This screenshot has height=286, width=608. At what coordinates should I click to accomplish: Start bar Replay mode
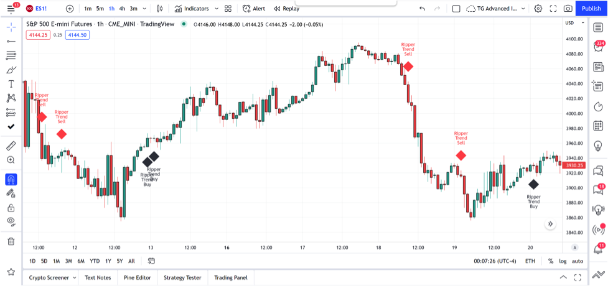[x=286, y=9]
